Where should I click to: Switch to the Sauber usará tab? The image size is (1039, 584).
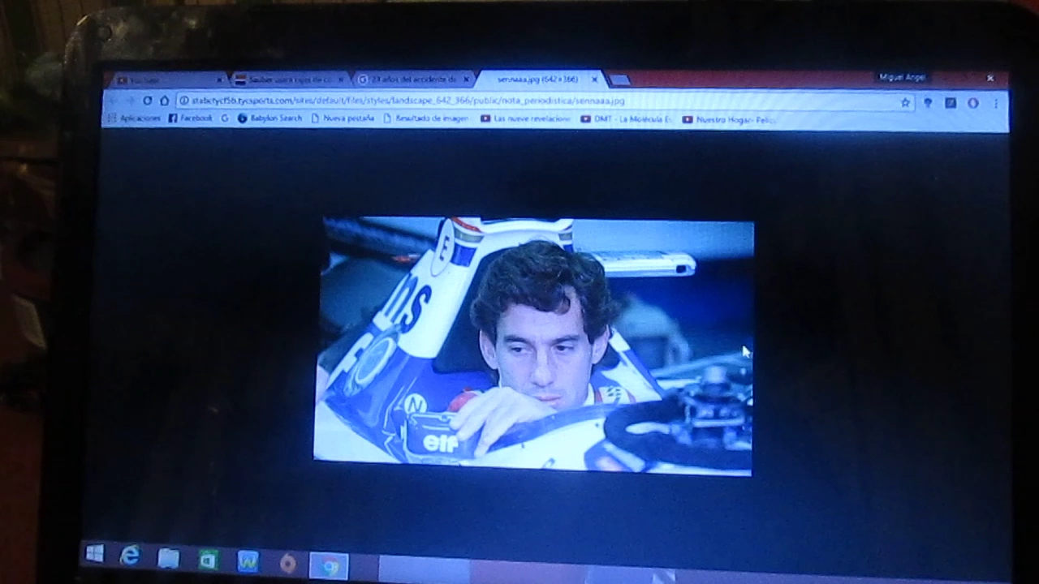(288, 79)
